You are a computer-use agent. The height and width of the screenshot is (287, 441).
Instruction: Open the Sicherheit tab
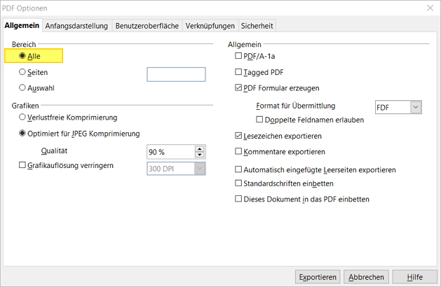coord(257,26)
